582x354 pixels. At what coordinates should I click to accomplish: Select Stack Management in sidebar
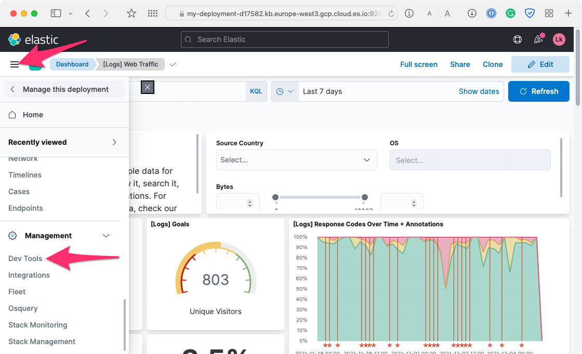42,342
